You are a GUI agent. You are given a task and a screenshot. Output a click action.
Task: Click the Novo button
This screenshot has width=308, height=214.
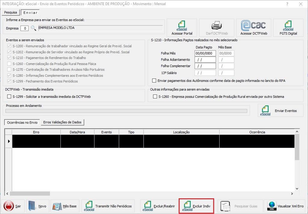coord(37,206)
